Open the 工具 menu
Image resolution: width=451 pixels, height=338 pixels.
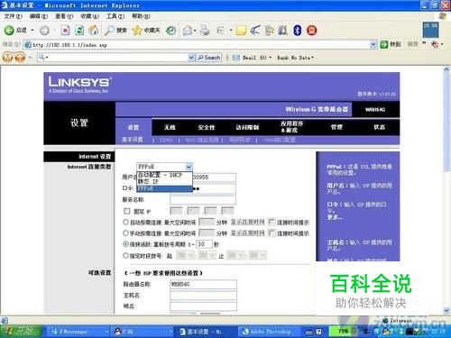coord(115,16)
